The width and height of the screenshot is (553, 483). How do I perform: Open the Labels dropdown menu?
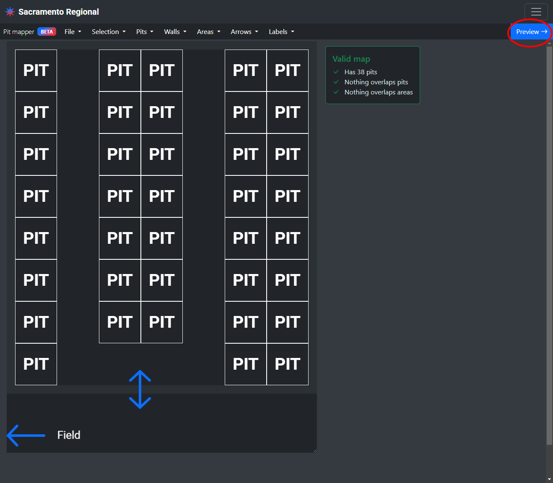(281, 32)
